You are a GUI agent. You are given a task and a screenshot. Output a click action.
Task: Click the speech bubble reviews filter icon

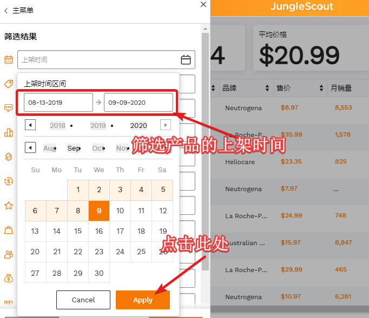pos(9,108)
